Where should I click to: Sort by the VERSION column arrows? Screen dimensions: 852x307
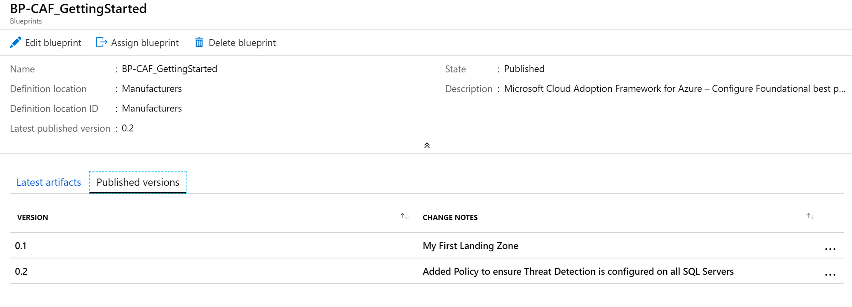(x=404, y=216)
